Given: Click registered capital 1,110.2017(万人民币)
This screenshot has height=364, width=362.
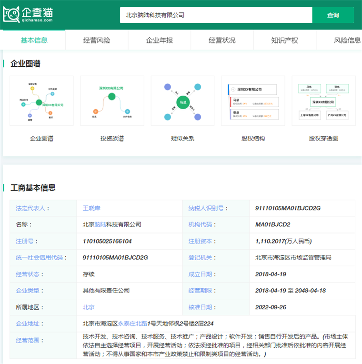Looking at the screenshot, I should pyautogui.click(x=283, y=241).
